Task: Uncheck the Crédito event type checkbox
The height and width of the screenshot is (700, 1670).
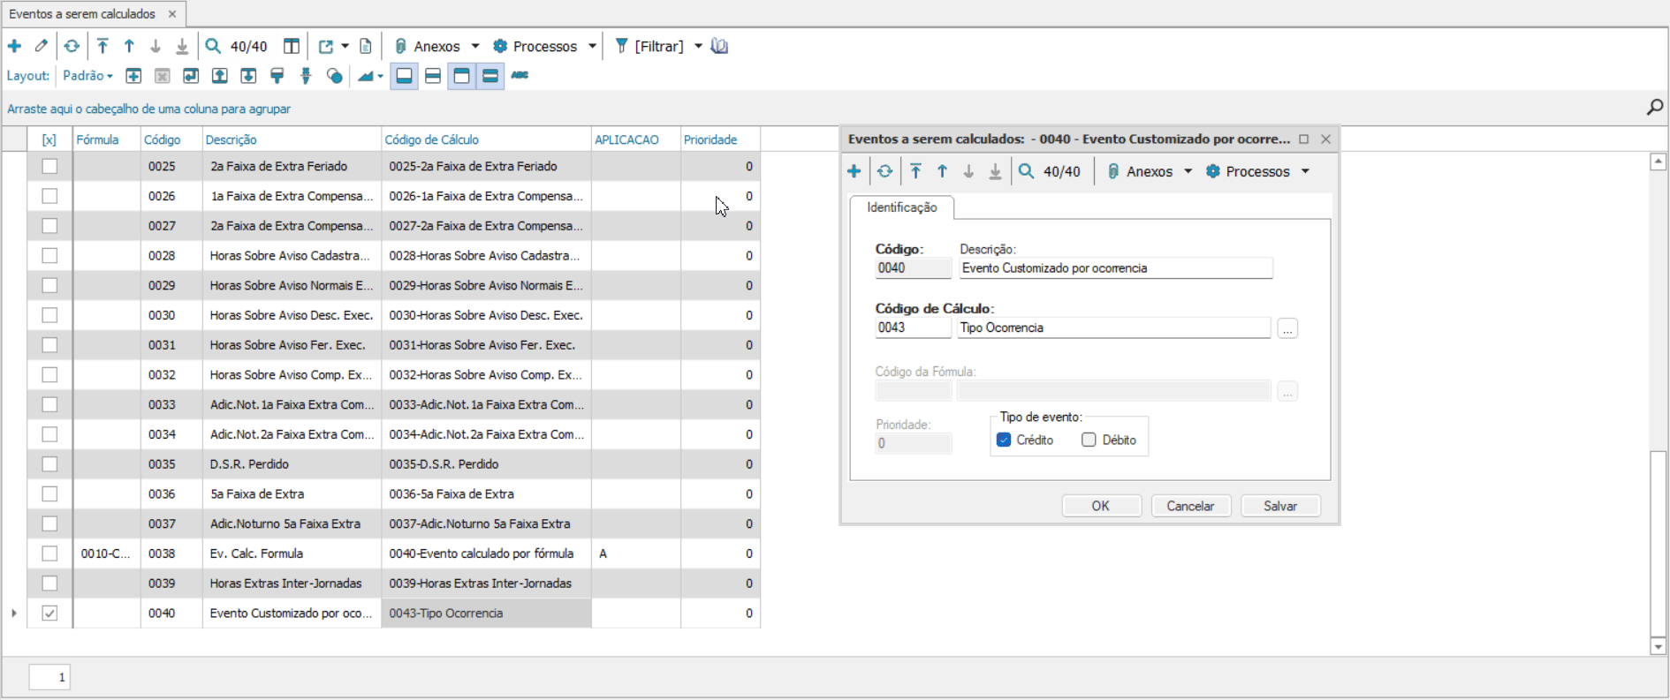Action: point(1004,440)
